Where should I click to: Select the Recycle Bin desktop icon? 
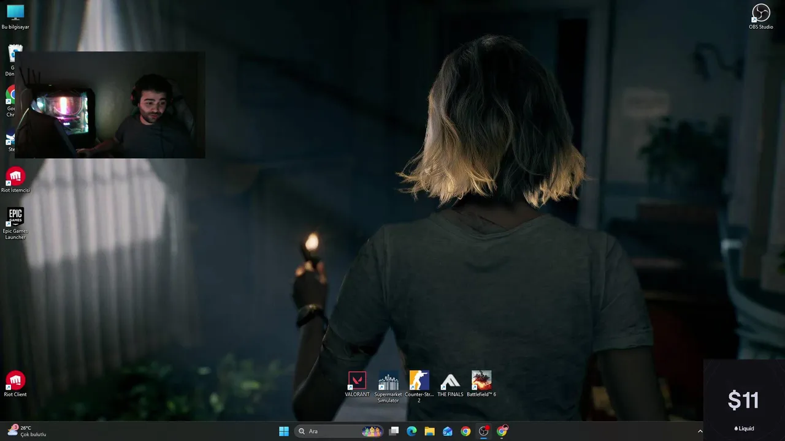(x=9, y=60)
